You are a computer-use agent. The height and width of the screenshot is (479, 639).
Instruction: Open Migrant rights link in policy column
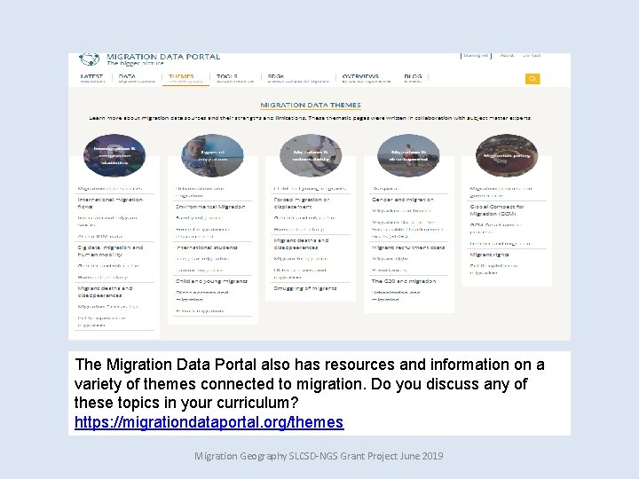pyautogui.click(x=489, y=255)
